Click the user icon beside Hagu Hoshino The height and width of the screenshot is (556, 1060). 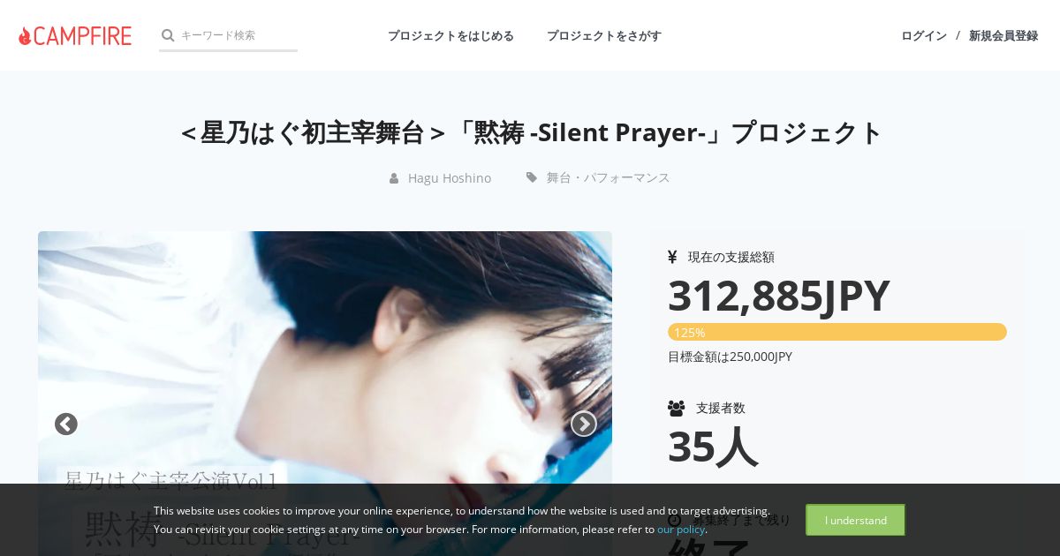tap(394, 178)
